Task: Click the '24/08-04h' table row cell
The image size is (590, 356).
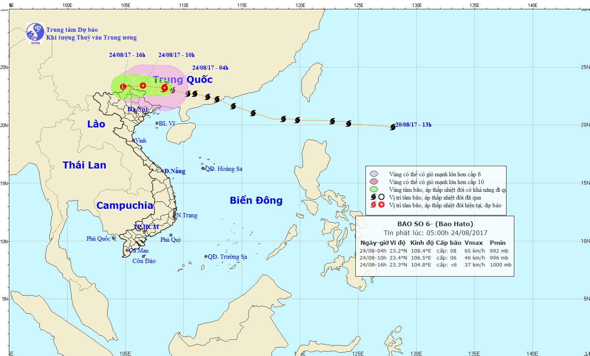Action: tap(373, 251)
